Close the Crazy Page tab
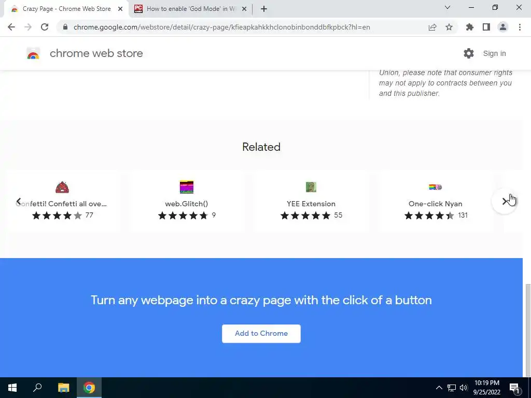The width and height of the screenshot is (531, 398). pos(120,9)
